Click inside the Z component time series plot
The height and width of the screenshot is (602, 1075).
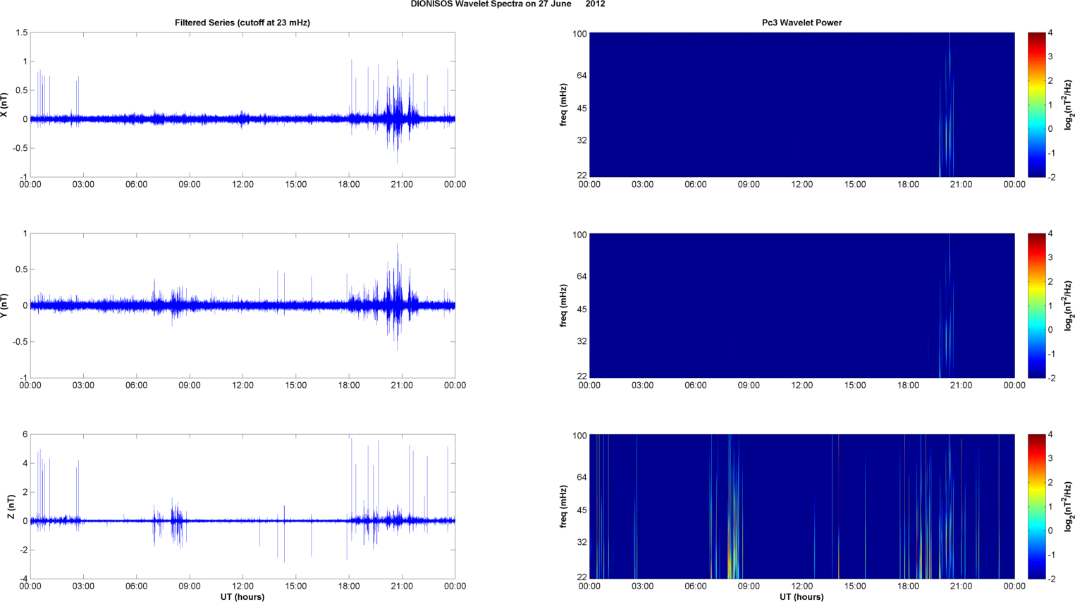(242, 507)
